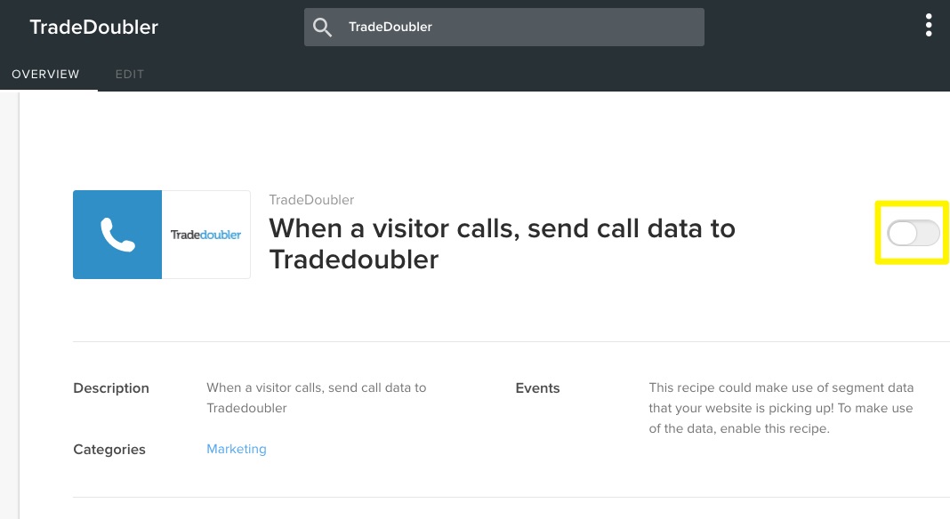950x519 pixels.
Task: Switch to the EDIT tab
Action: (x=130, y=74)
